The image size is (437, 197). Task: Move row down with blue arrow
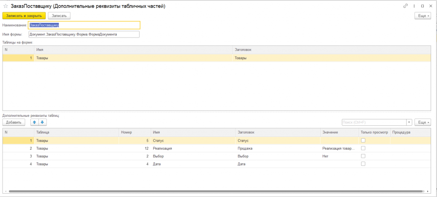click(42, 122)
